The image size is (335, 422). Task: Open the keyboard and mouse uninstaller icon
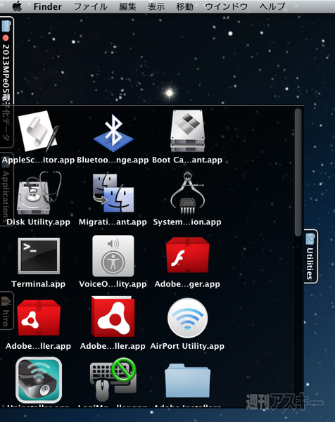pos(113,380)
